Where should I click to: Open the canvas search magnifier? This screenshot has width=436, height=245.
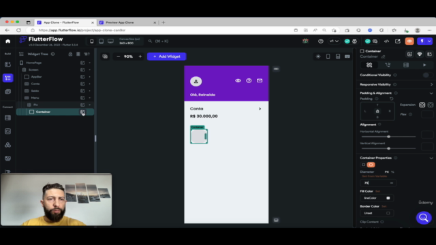coord(150,41)
